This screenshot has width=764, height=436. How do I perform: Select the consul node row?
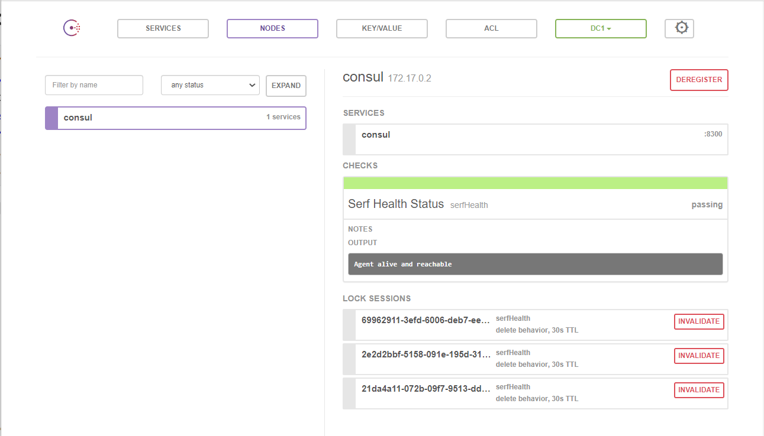click(176, 118)
